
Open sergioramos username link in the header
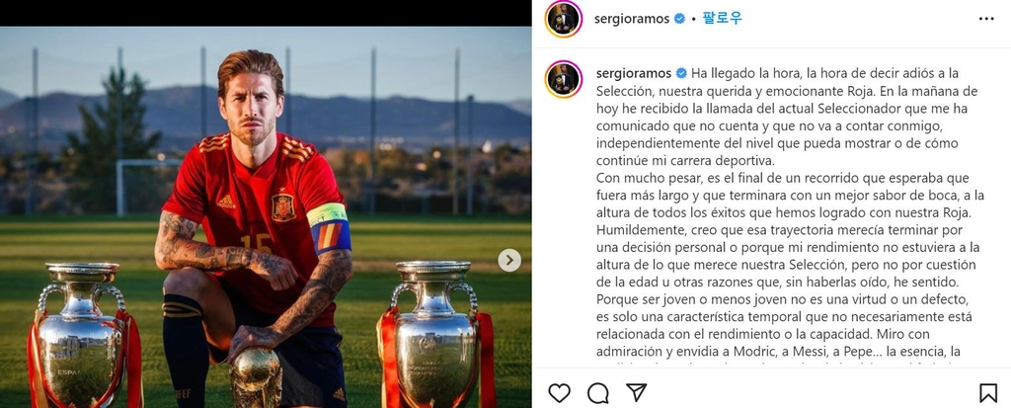pyautogui.click(x=631, y=19)
